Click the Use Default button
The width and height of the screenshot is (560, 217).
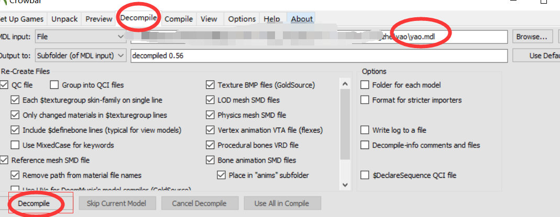click(536, 55)
